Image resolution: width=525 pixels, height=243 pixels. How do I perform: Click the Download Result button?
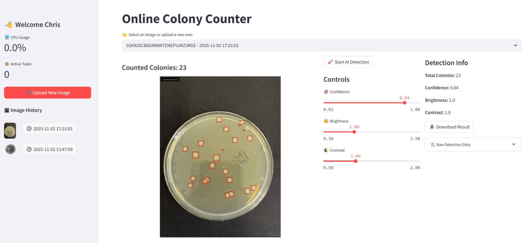click(x=449, y=127)
